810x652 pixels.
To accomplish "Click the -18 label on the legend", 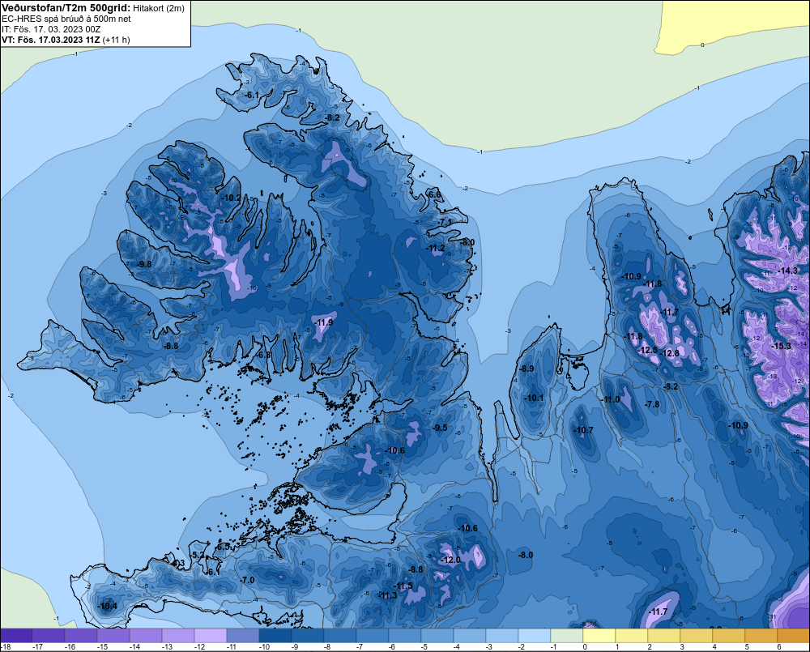I will tap(6, 647).
